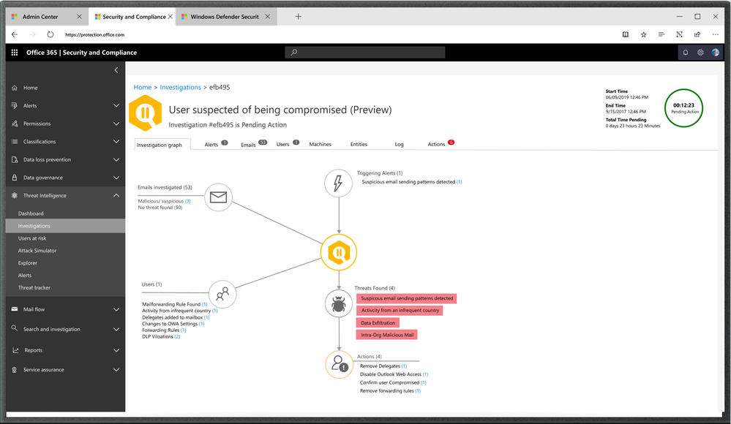The image size is (731, 424).
Task: Expand the Service assurance chevron
Action: tap(116, 370)
